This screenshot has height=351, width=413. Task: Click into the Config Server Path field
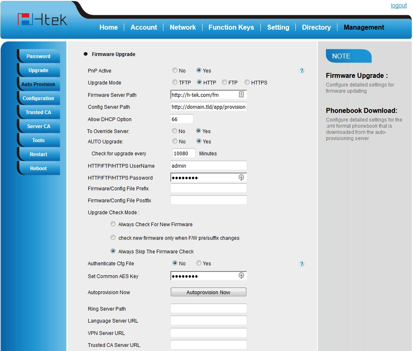click(x=208, y=107)
